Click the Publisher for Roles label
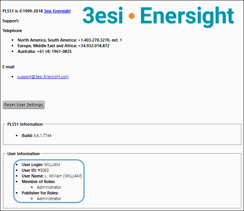The width and height of the screenshot is (244, 211). pyautogui.click(x=40, y=193)
